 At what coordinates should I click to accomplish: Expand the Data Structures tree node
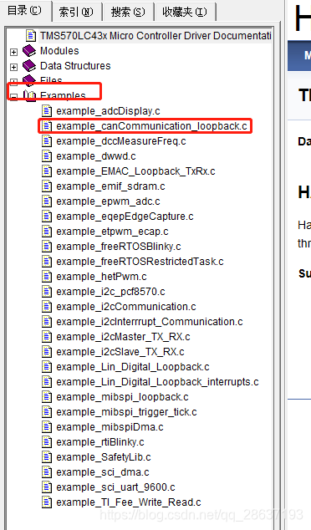13,67
